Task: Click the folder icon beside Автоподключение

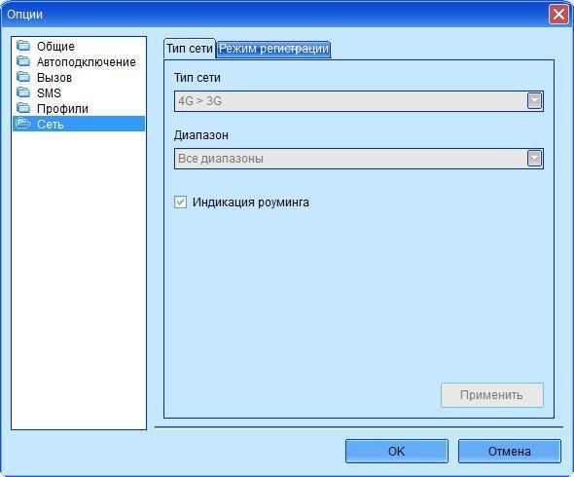Action: point(23,61)
